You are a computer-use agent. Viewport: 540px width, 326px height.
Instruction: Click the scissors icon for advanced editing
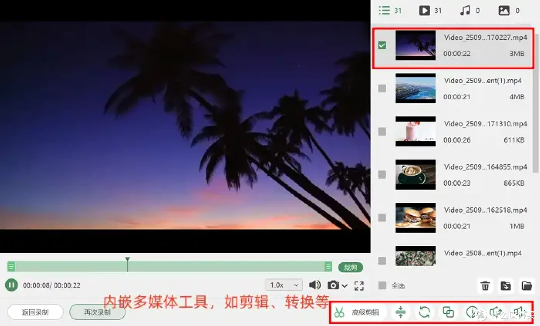click(339, 312)
